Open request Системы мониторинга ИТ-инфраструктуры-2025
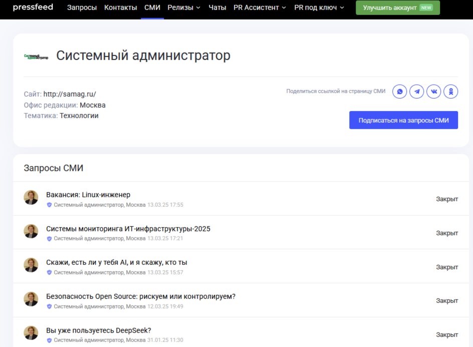Screen dimensions: 473x347 (x=128, y=229)
